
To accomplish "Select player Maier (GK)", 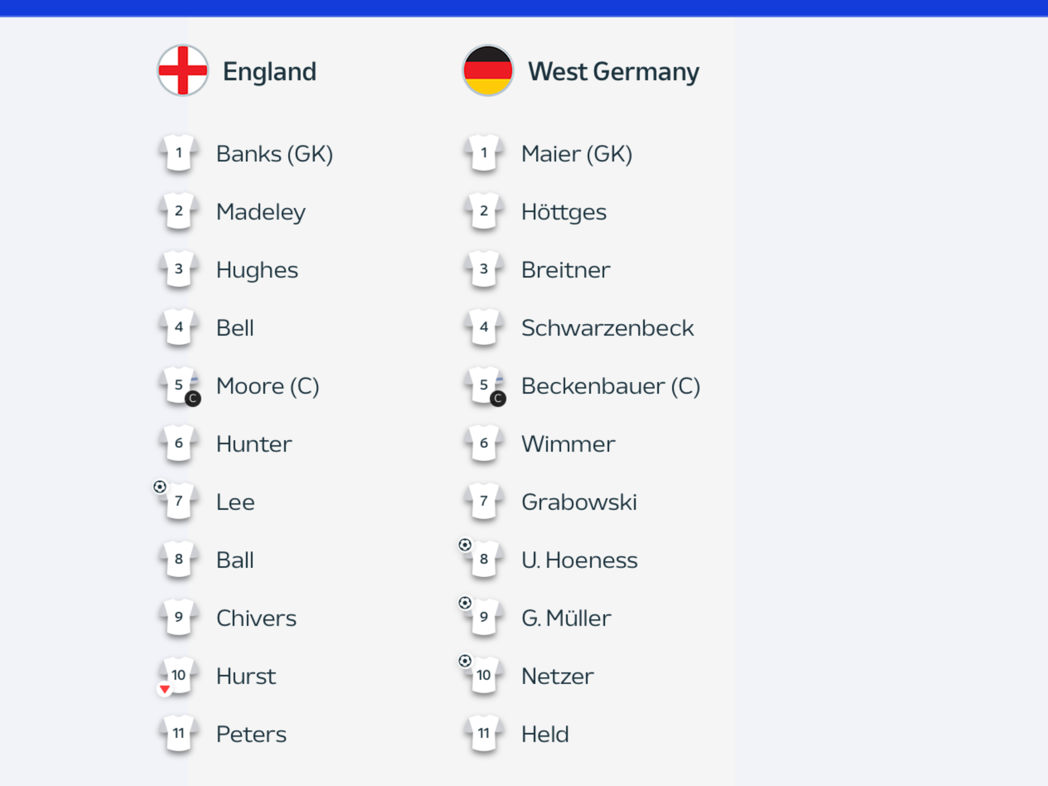I will (x=577, y=154).
